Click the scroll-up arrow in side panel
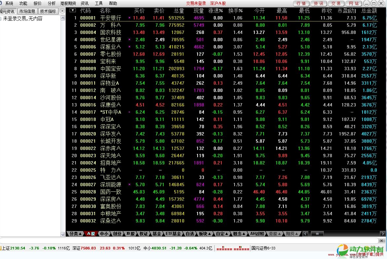This screenshot has width=387, height=259. 63,18
